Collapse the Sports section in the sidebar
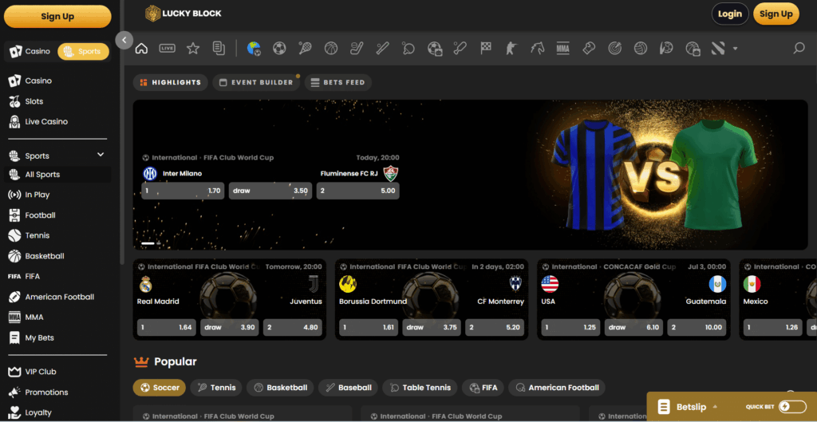 point(101,155)
